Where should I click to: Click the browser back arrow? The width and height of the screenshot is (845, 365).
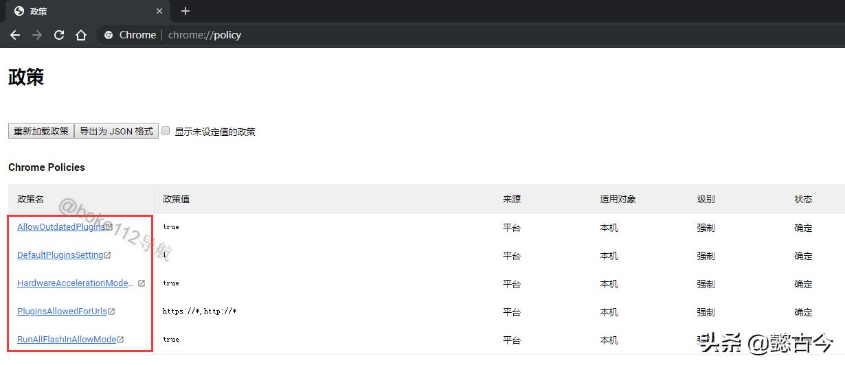[x=15, y=35]
